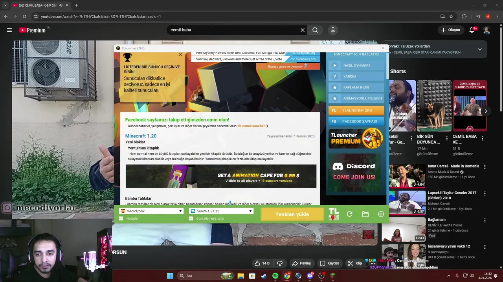Open File Explorer from the taskbar
503x282 pixels.
(x=240, y=276)
